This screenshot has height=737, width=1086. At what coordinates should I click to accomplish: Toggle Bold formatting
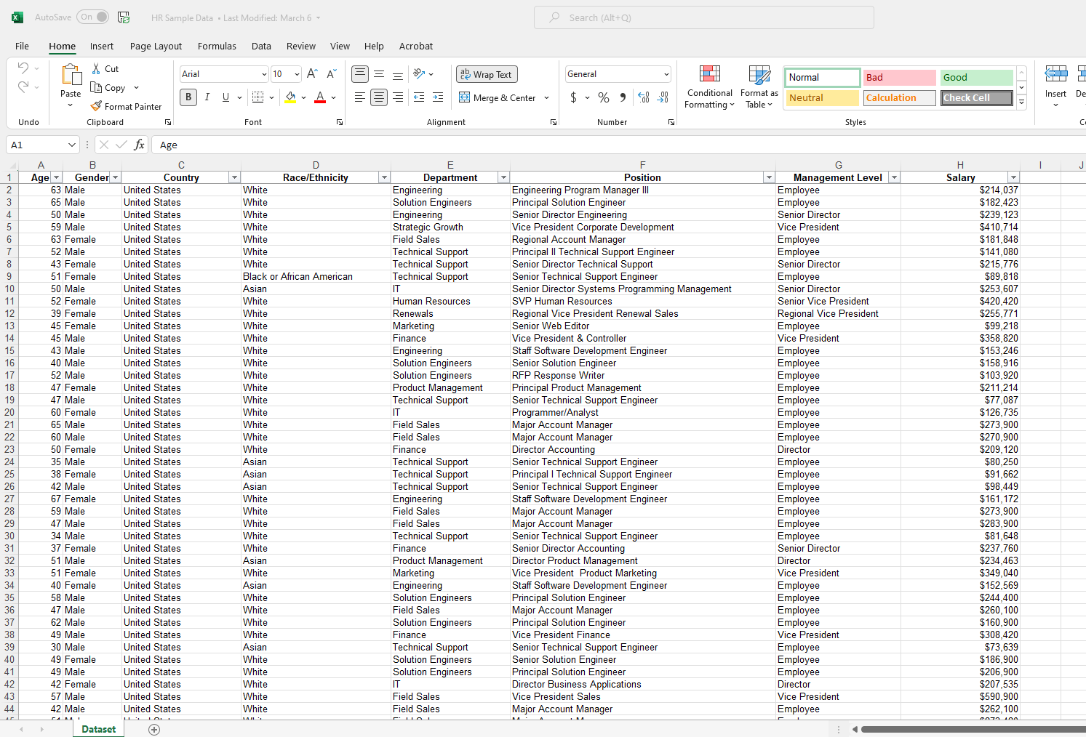(188, 97)
